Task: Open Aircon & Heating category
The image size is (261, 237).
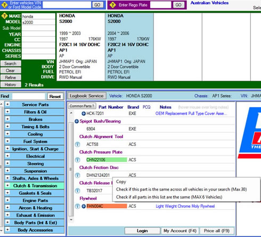Action: pyautogui.click(x=34, y=208)
